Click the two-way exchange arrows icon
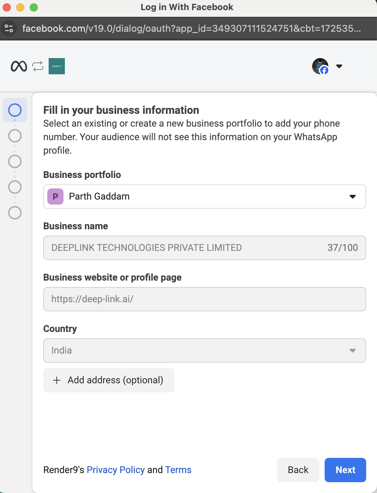 (x=38, y=66)
